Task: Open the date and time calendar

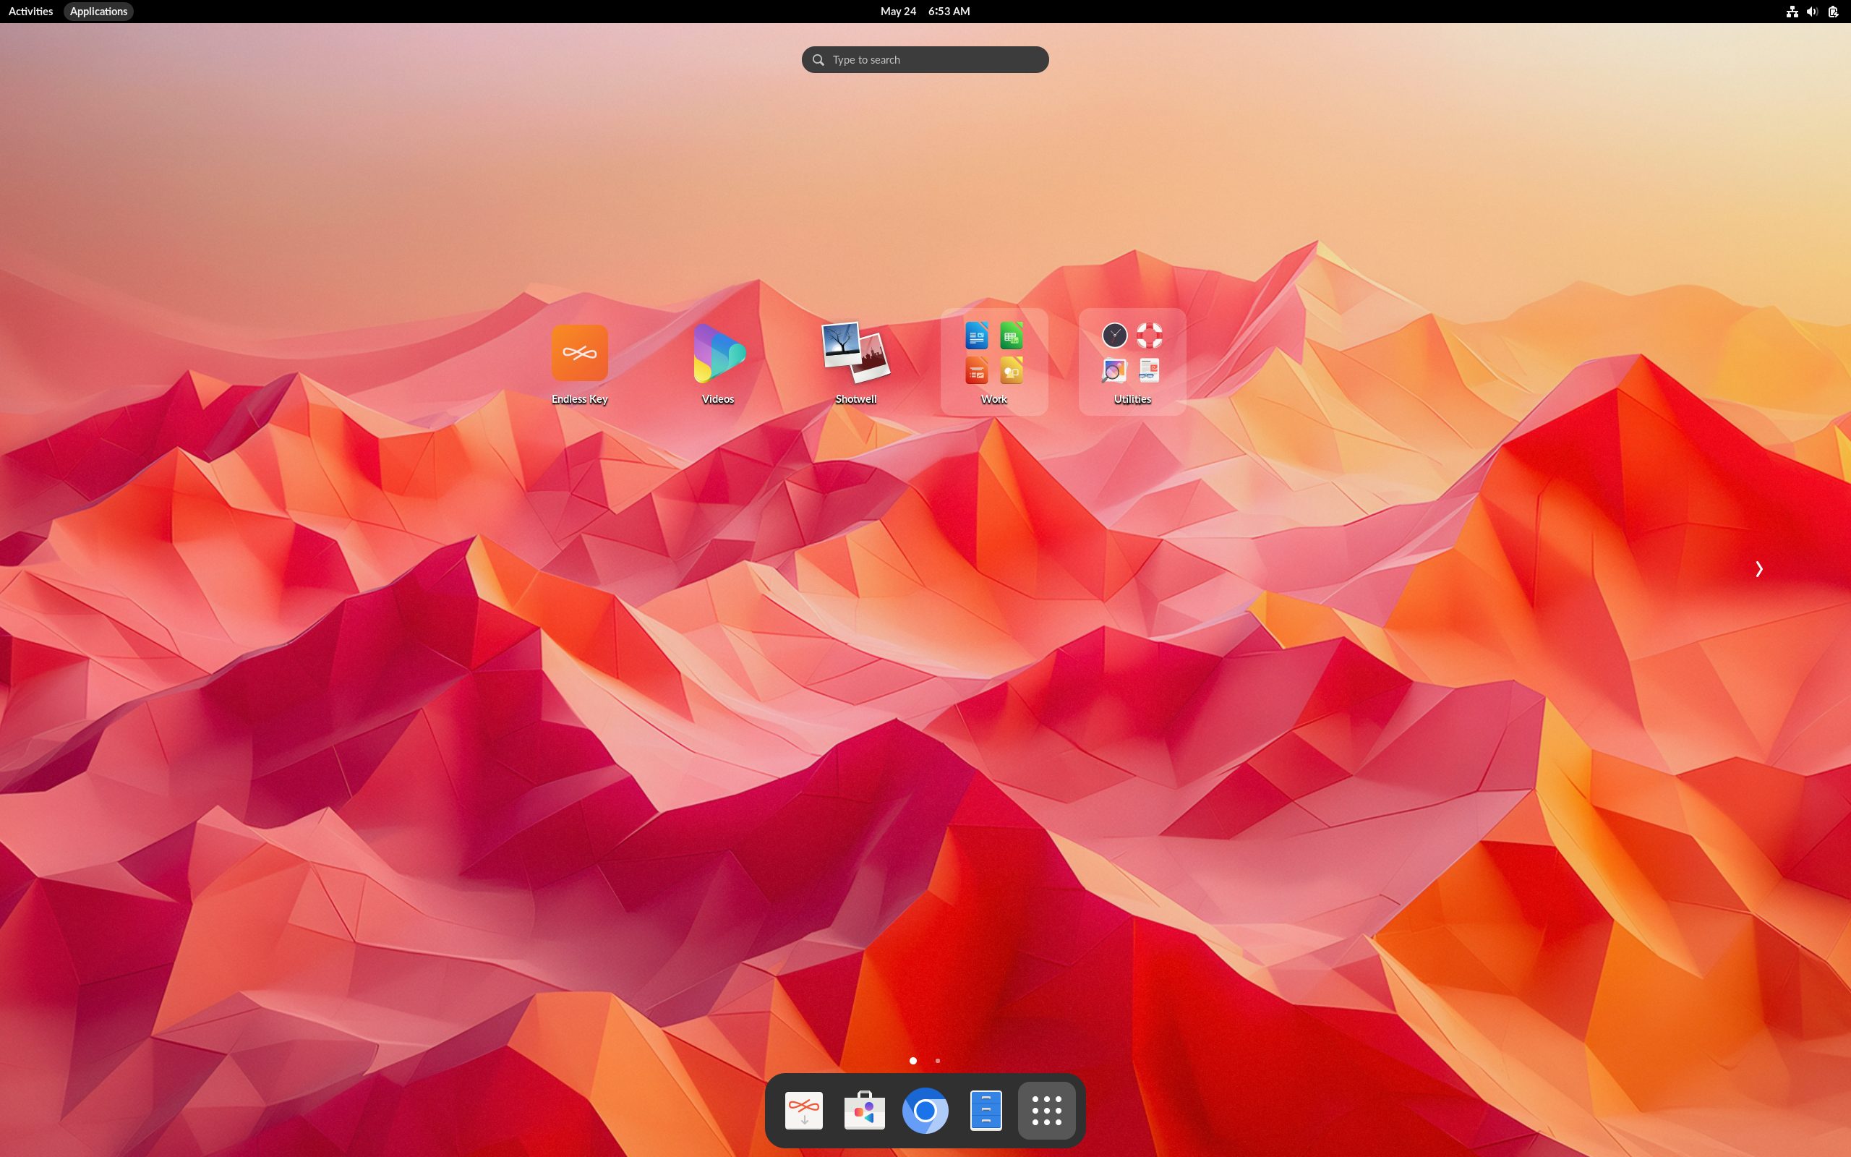Action: 925,12
